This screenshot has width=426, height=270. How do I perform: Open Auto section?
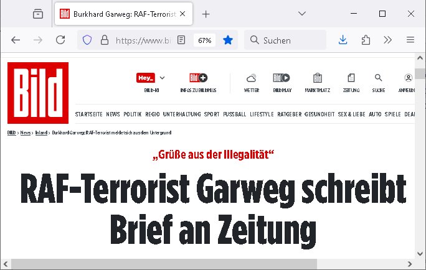[375, 114]
